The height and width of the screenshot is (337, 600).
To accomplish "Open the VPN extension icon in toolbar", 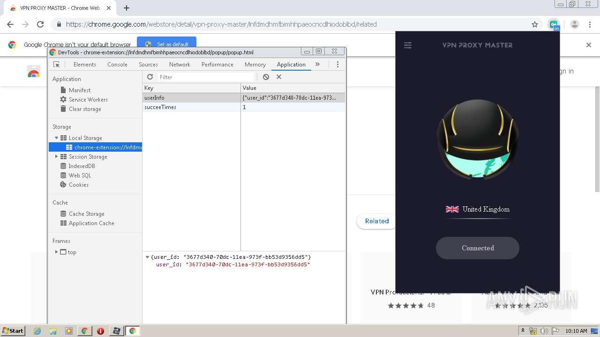I will click(554, 24).
